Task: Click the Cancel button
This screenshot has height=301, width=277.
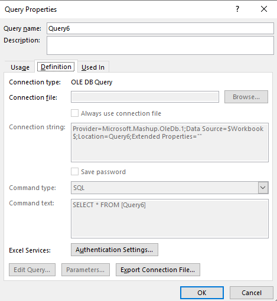Action: pos(252,293)
